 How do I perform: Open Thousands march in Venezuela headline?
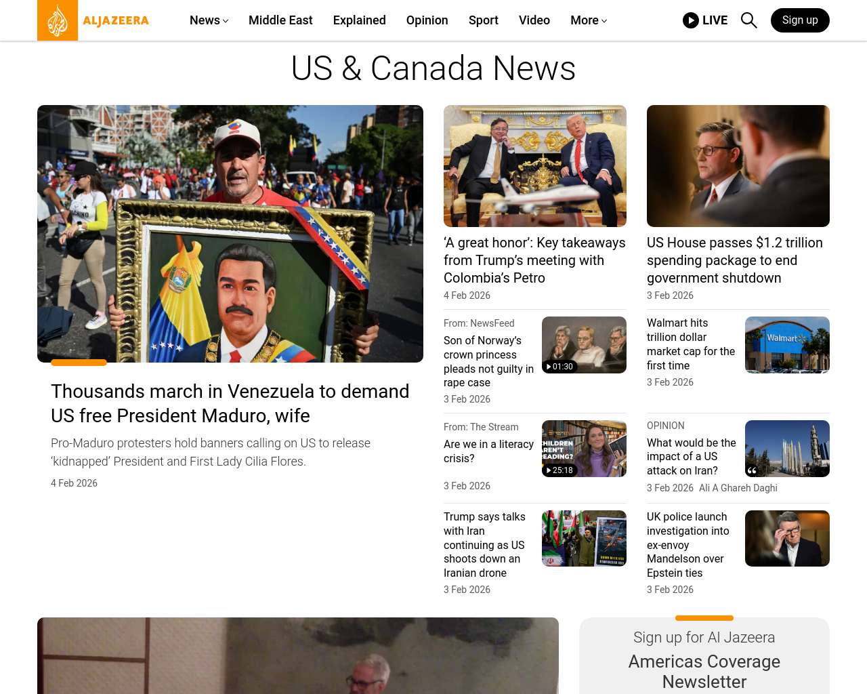tap(230, 403)
